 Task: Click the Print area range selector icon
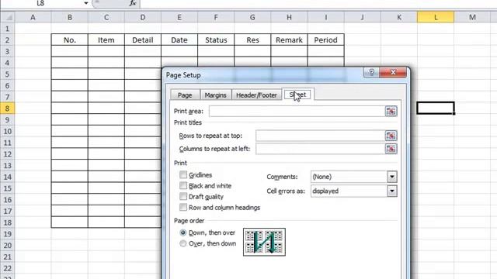point(391,112)
